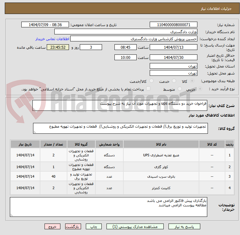Select the متوسط purchase type radio
This screenshot has width=240, height=235.
click(180, 89)
